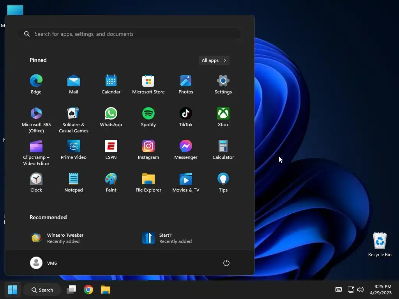Open the power options button
399x299 pixels.
[226, 263]
